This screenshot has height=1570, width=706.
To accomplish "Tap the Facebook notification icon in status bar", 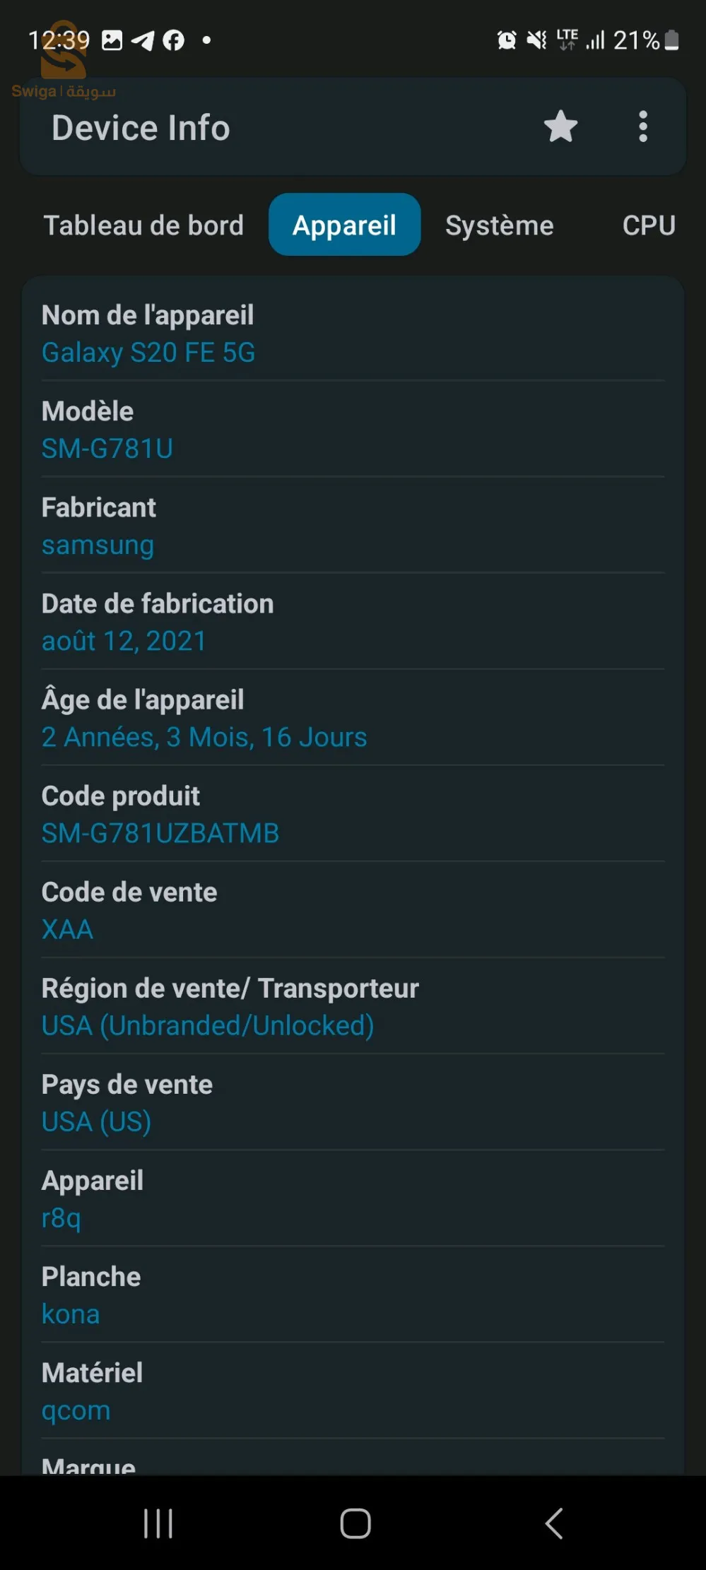I will 173,40.
